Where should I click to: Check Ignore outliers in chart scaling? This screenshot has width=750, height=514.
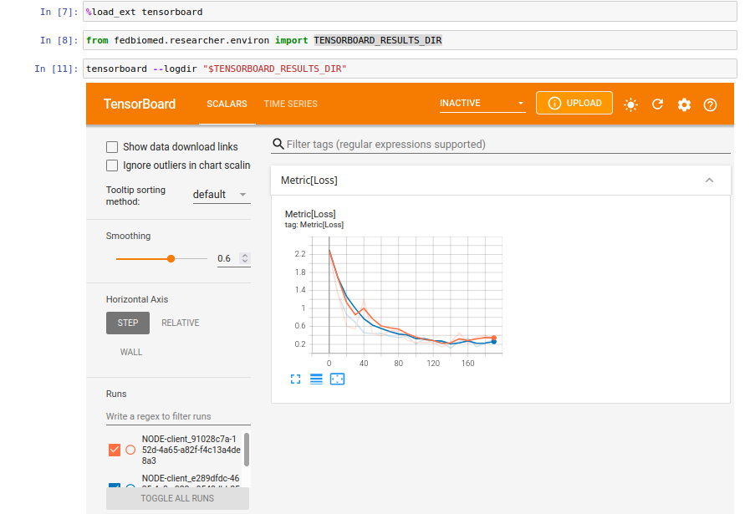(x=112, y=165)
